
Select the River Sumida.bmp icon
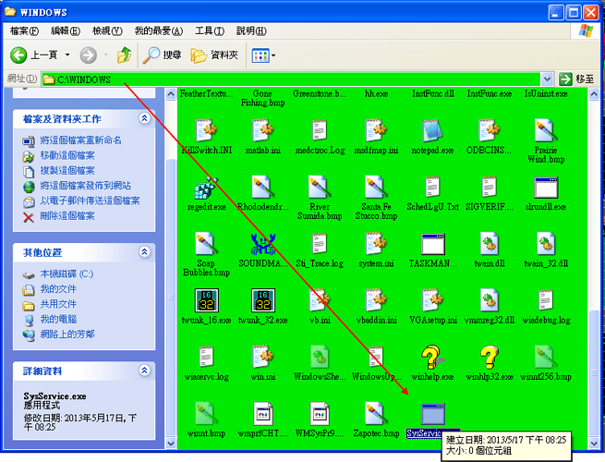click(320, 188)
